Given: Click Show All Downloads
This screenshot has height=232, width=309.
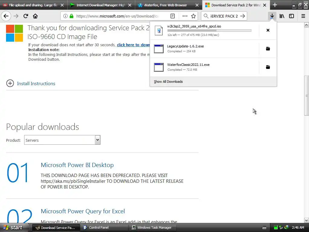Looking at the screenshot, I should [168, 82].
